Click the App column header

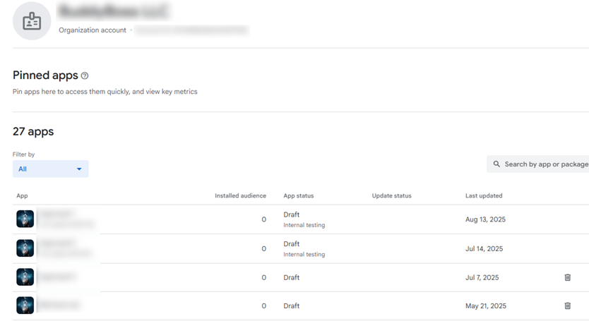pos(22,195)
